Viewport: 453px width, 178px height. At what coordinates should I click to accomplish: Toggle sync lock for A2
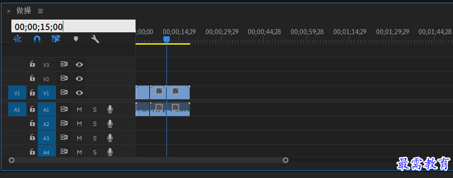pos(64,123)
